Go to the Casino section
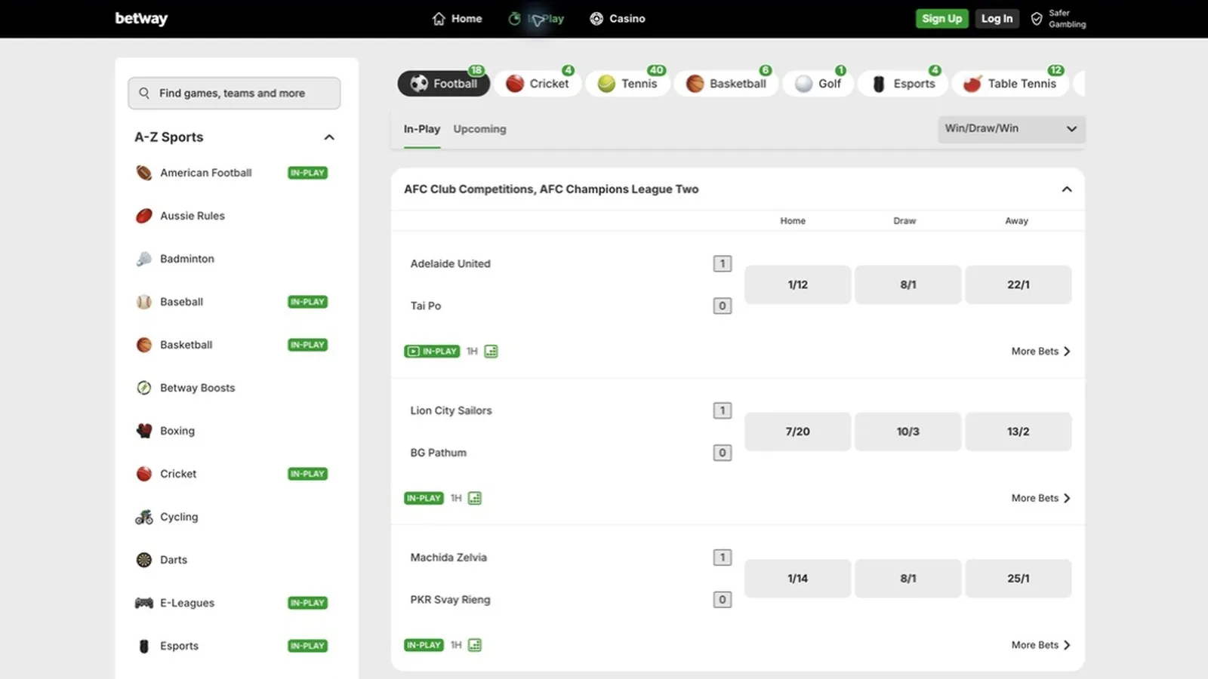The height and width of the screenshot is (679, 1208). [x=618, y=19]
